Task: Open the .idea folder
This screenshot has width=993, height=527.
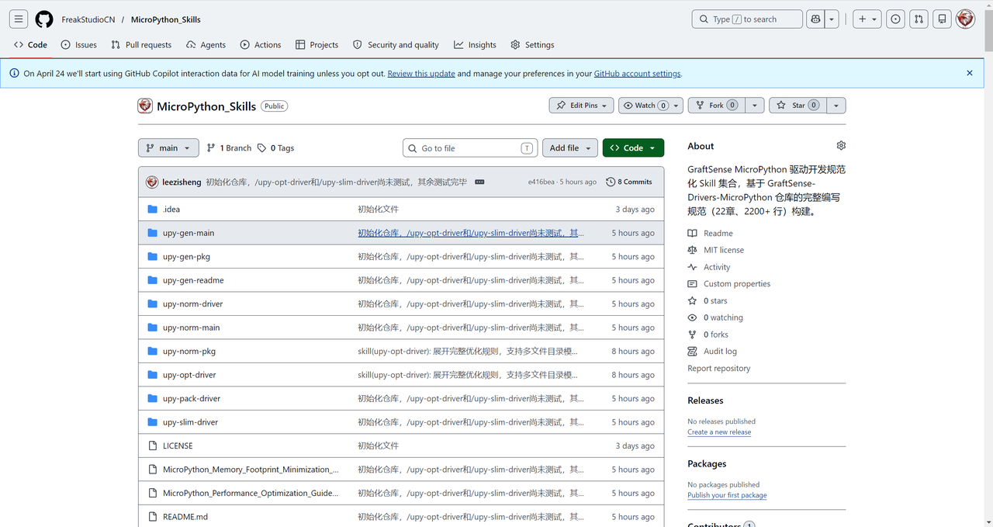Action: [171, 210]
